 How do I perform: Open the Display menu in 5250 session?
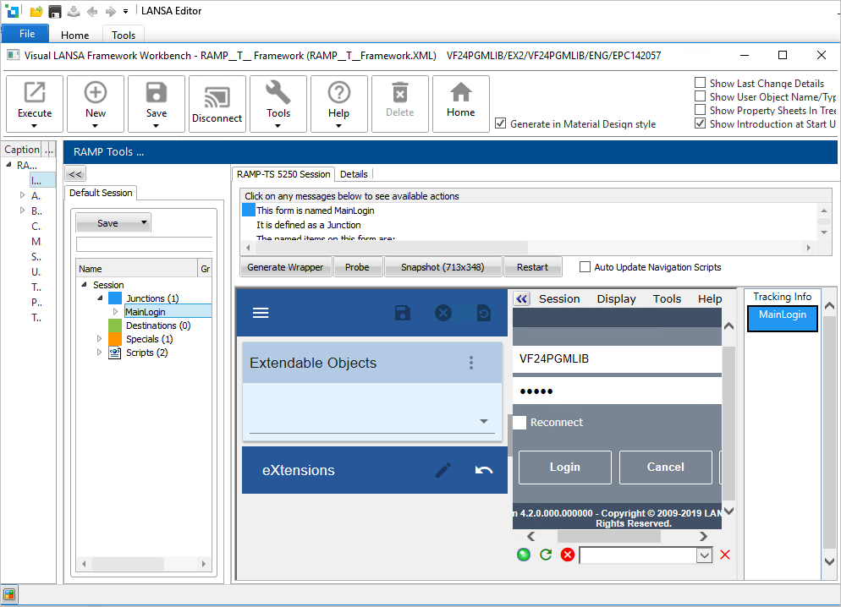point(616,298)
